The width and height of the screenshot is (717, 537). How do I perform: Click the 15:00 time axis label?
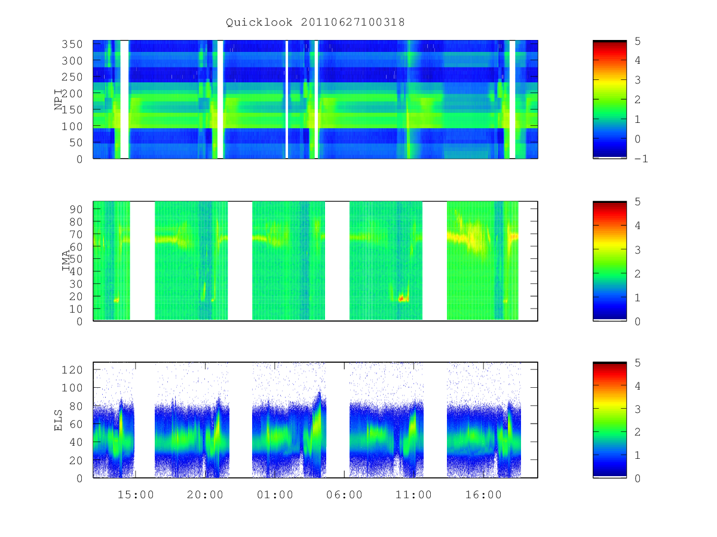(x=135, y=495)
